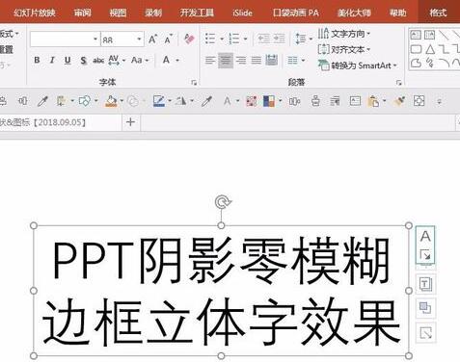
Task: Open the font name dropdown
Action: click(x=95, y=39)
